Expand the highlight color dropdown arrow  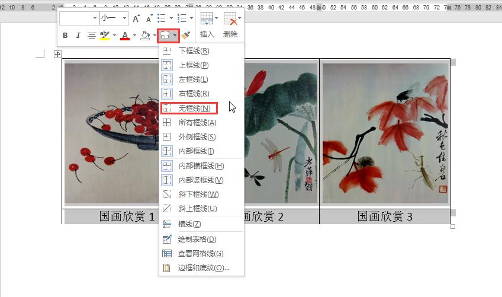pyautogui.click(x=114, y=36)
